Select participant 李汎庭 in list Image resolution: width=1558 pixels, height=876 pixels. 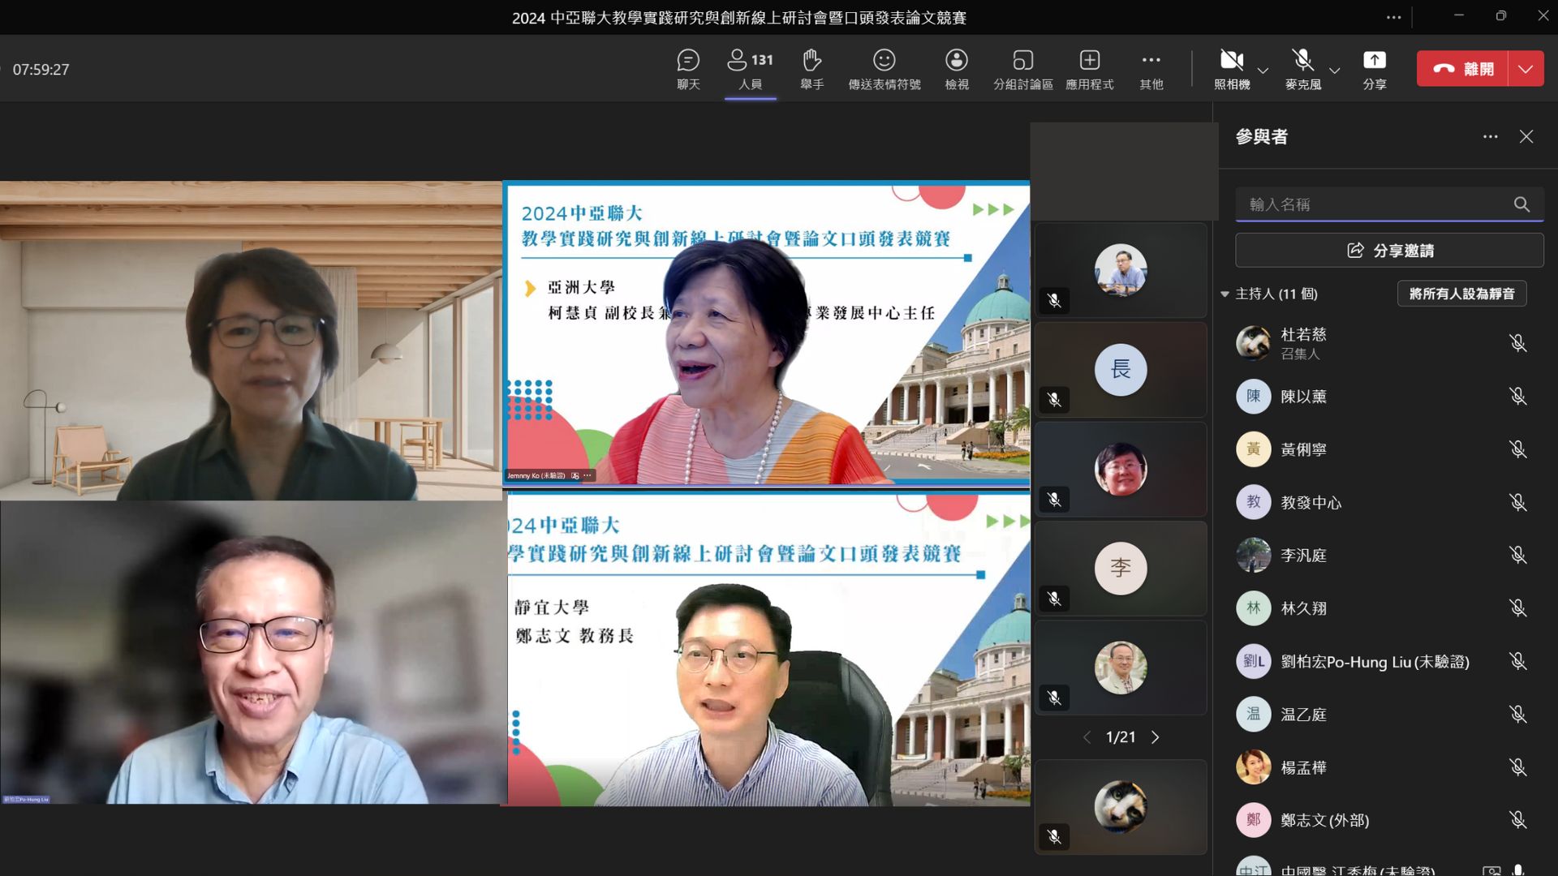[1379, 555]
